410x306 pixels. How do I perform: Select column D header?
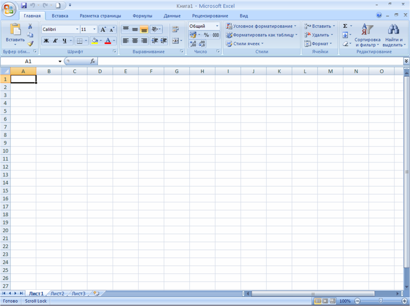point(100,71)
